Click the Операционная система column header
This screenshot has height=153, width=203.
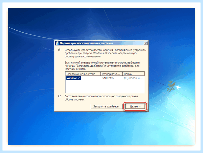tap(83, 74)
